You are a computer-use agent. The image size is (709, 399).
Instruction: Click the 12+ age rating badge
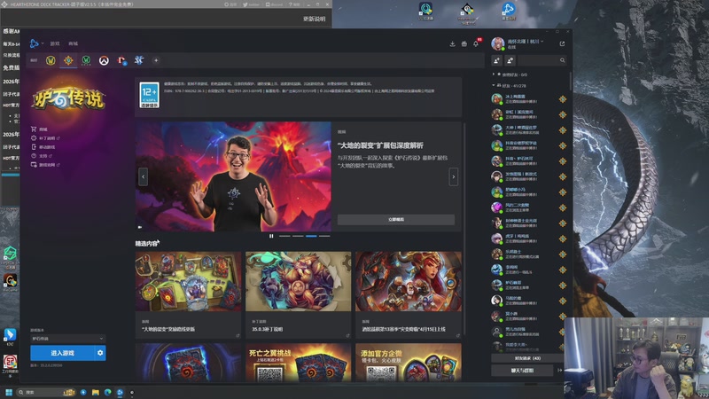[x=149, y=95]
